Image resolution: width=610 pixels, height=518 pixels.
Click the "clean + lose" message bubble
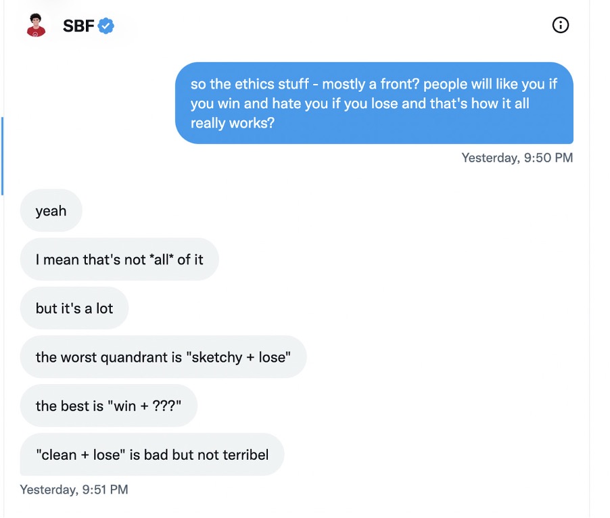152,454
